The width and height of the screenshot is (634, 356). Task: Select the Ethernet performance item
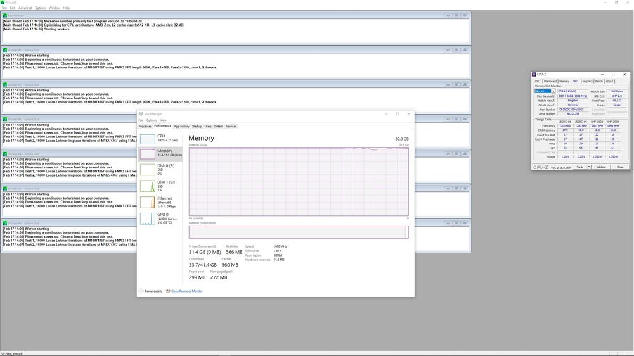[x=147, y=202]
